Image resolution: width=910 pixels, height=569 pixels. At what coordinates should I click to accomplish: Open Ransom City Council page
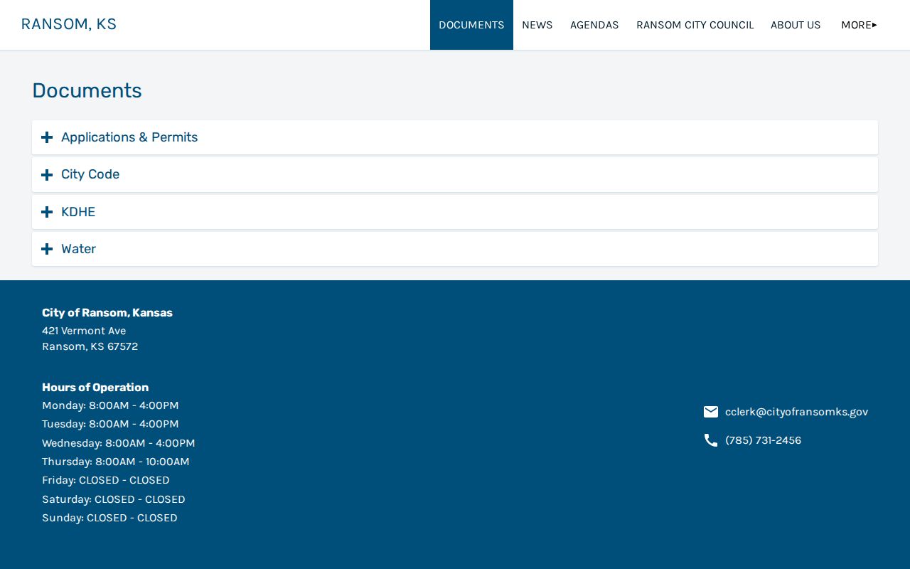[x=695, y=25]
